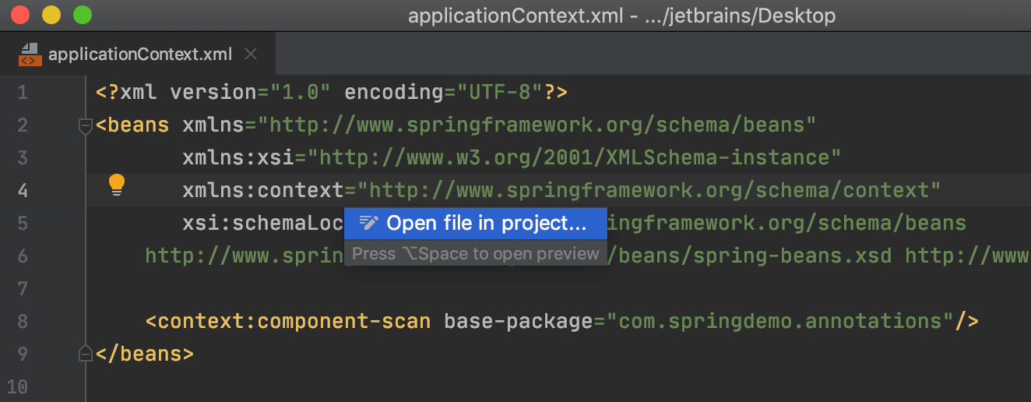Close the applicationContext.xml tab
Viewport: 1031px width, 402px height.
coord(251,55)
